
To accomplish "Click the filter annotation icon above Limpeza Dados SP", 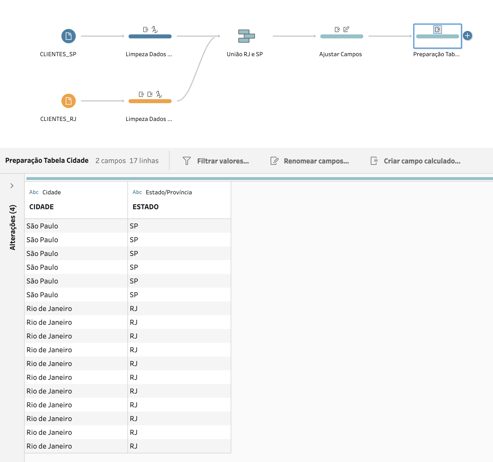I will point(145,29).
